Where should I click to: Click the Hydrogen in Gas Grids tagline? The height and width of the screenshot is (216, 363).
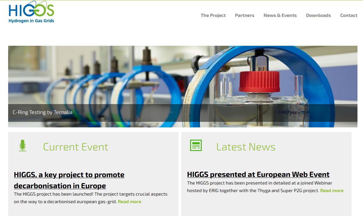click(x=31, y=21)
